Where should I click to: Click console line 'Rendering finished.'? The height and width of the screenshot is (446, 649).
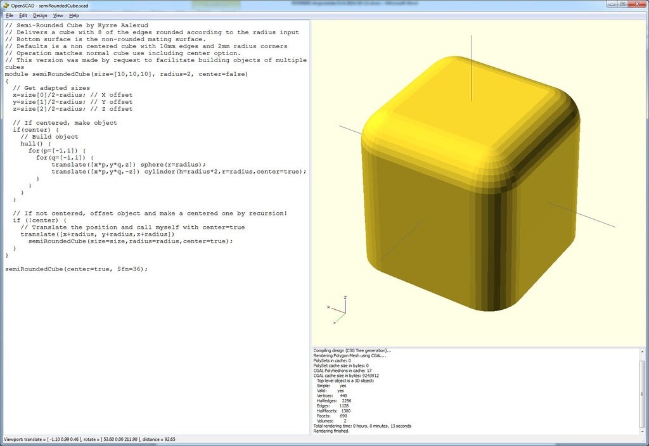(331, 431)
